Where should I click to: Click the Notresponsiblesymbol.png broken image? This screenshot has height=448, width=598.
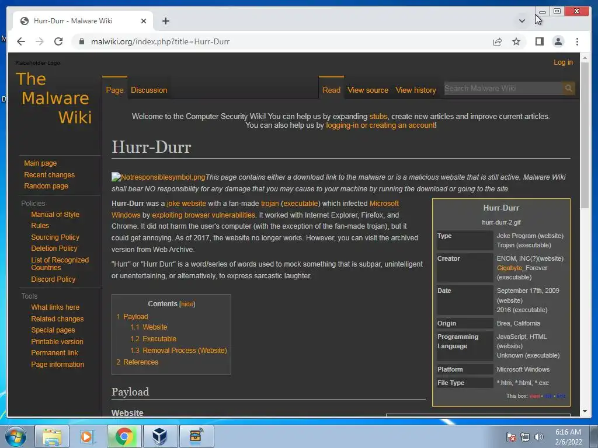point(158,177)
